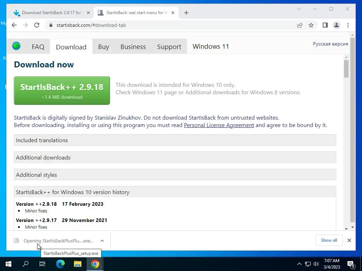Viewport: 362px width, 271px height.
Task: Open Windows Start menu
Action: click(8, 264)
